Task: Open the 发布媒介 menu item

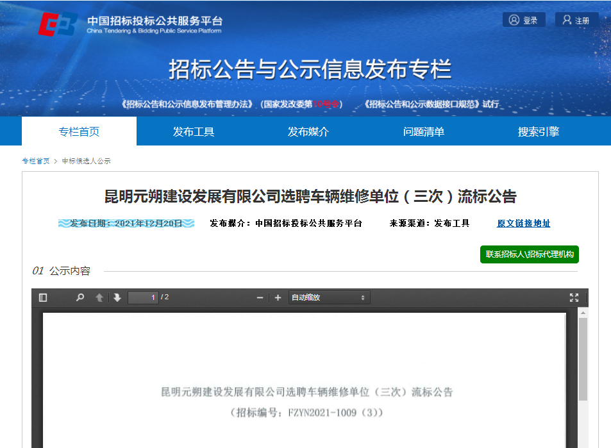Action: 308,131
